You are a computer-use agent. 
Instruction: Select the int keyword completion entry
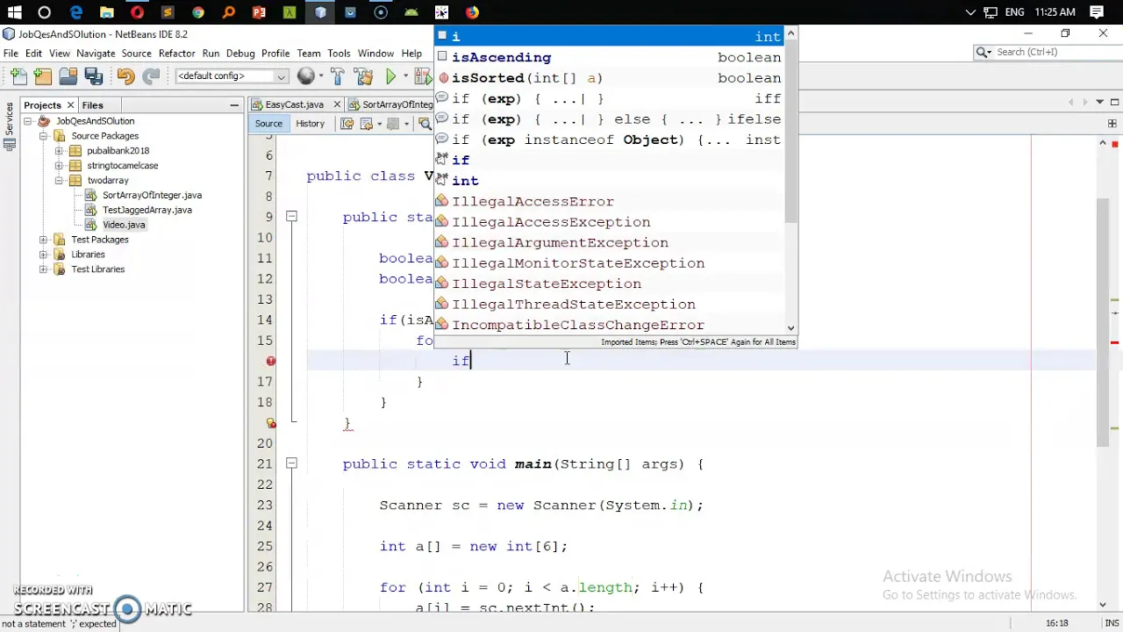pos(609,181)
